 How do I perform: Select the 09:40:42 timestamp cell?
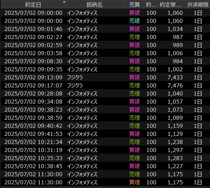(x=33, y=126)
